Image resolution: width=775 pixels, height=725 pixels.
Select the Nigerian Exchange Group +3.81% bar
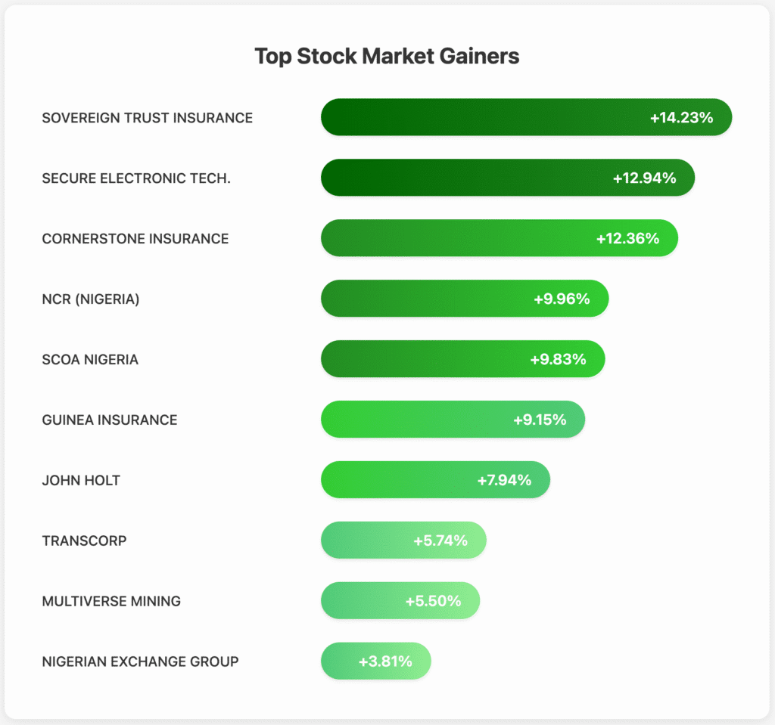(x=376, y=661)
